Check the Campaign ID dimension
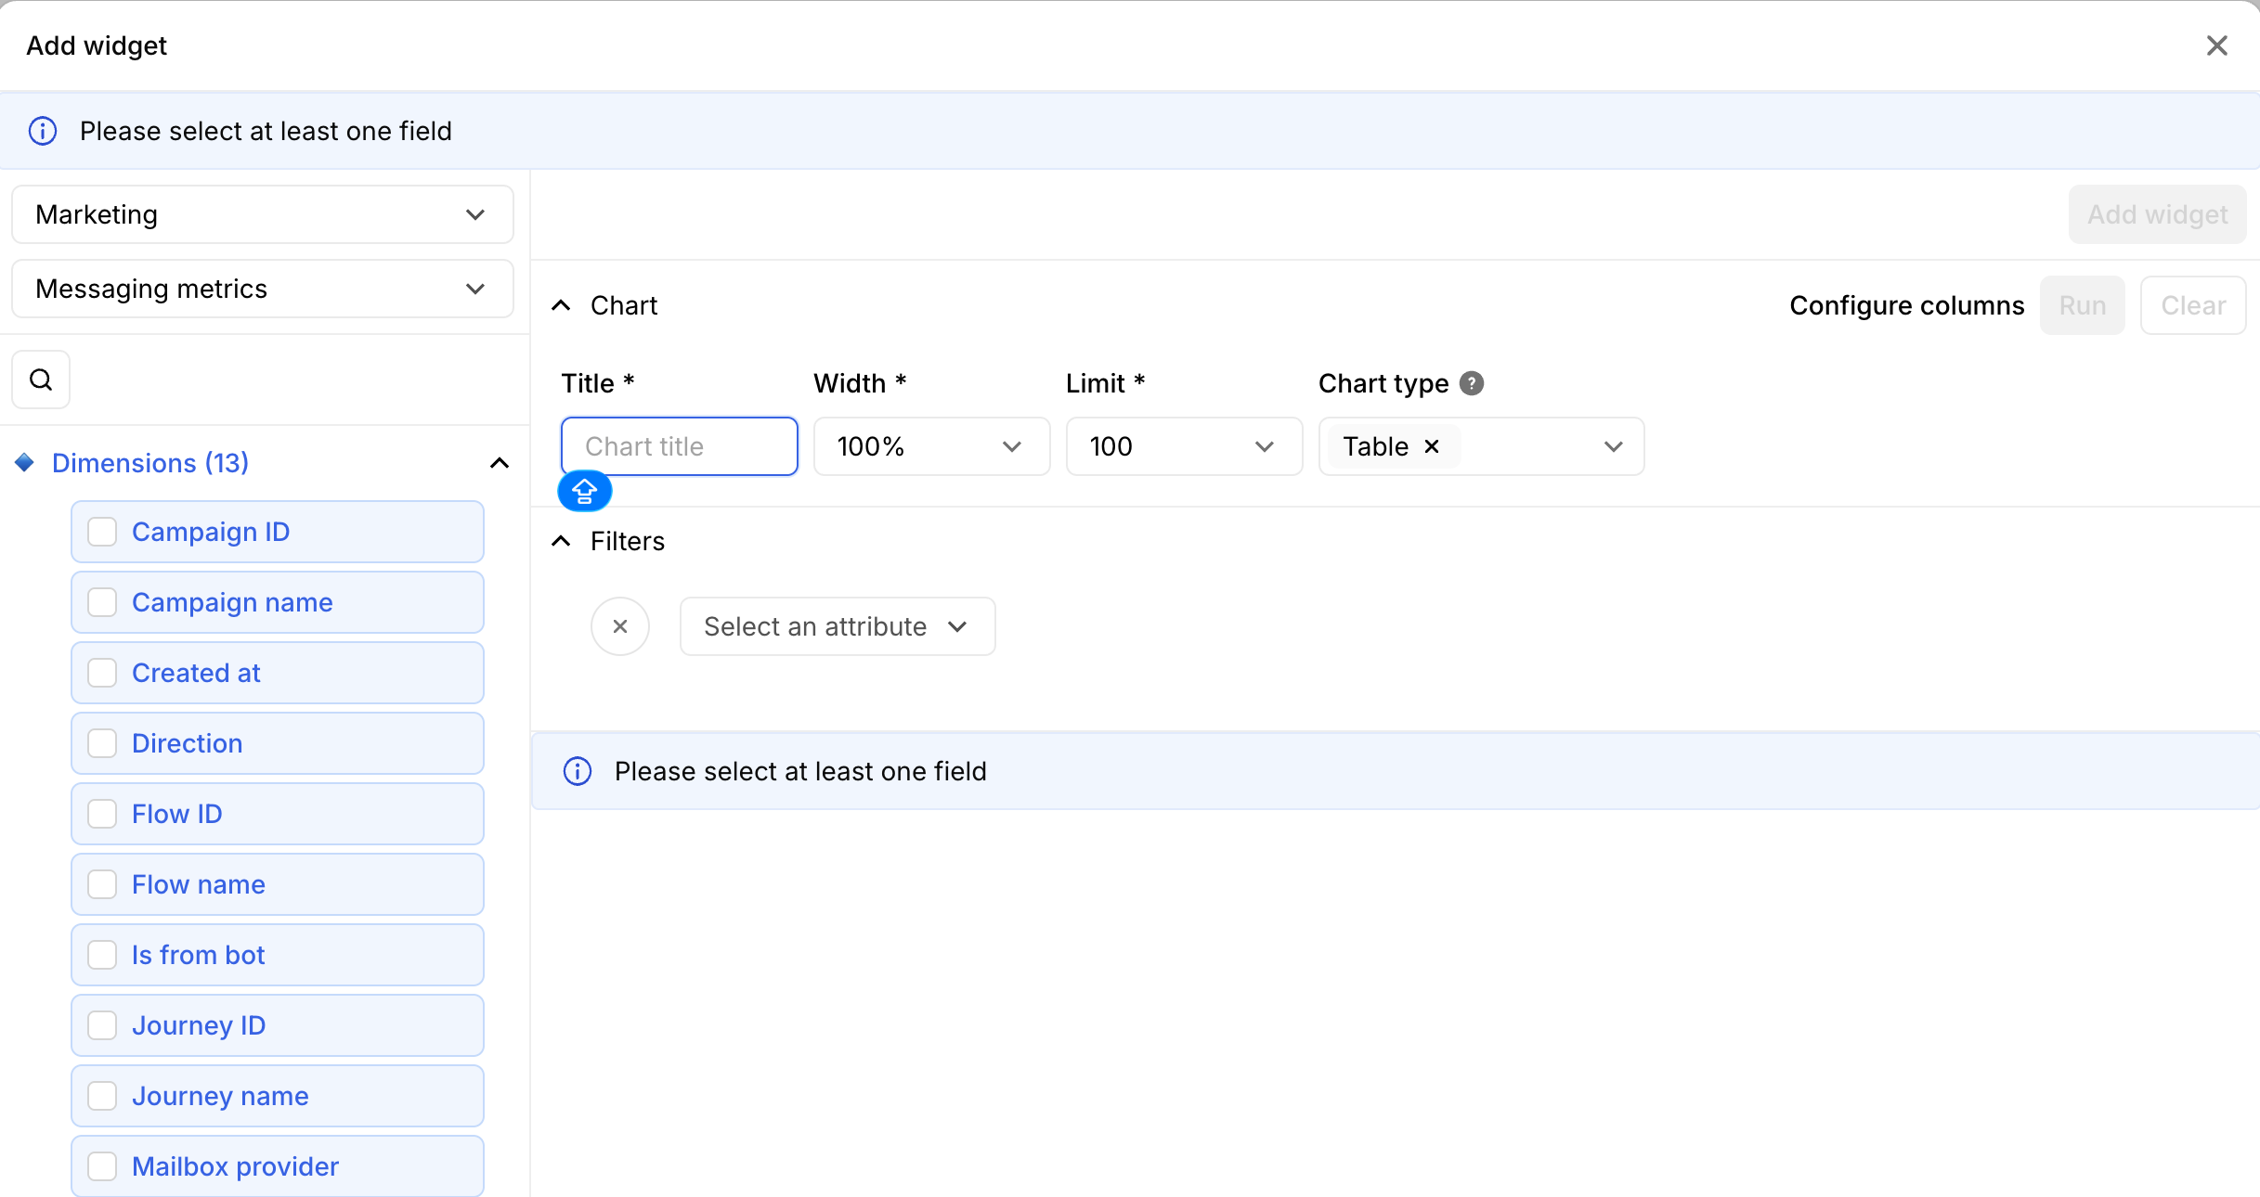This screenshot has height=1197, width=2260. pyautogui.click(x=102, y=532)
